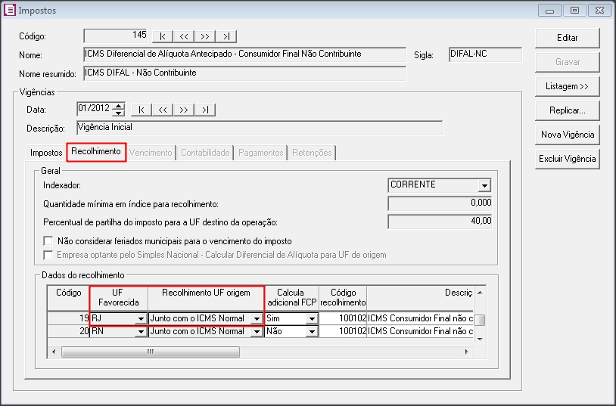
Task: Jump to last Código record
Action: [226, 36]
